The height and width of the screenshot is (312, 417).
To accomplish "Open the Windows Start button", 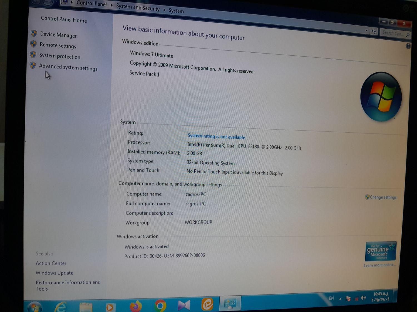I will tap(35, 307).
